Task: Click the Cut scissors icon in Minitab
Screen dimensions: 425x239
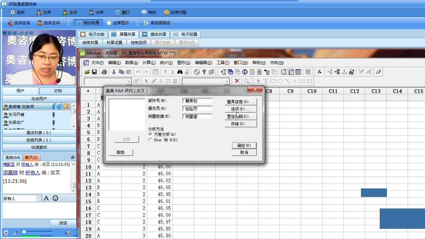Action: pyautogui.click(x=114, y=72)
